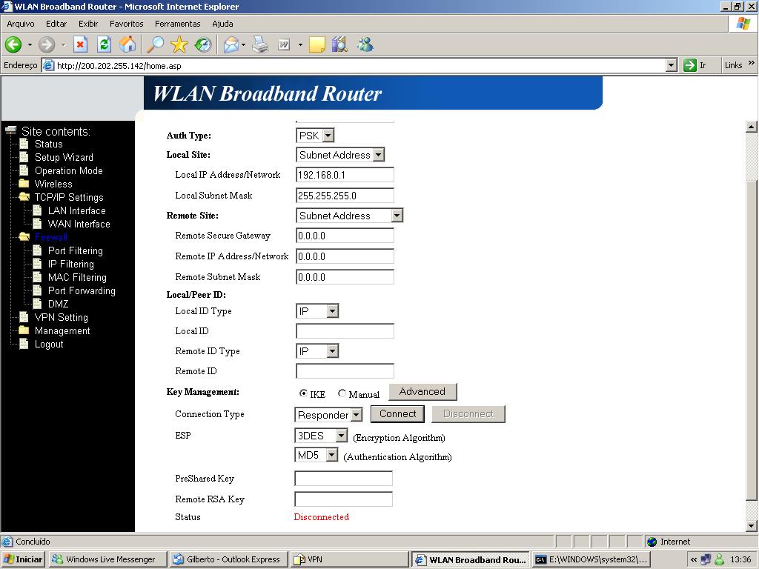Switch to Windows Live Messenger taskbar button

107,559
